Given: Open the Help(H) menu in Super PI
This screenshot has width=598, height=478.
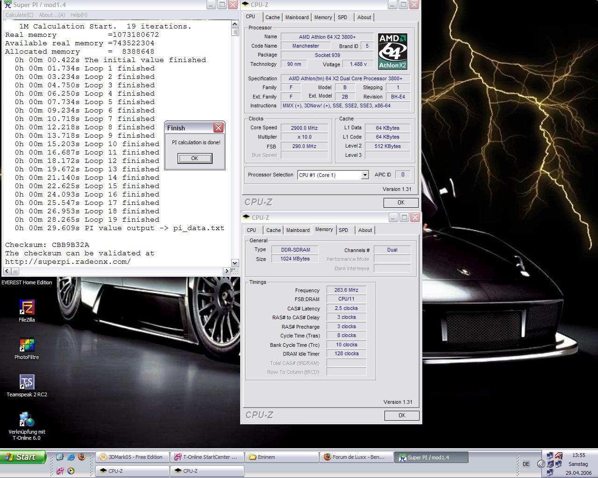Looking at the screenshot, I should 78,15.
